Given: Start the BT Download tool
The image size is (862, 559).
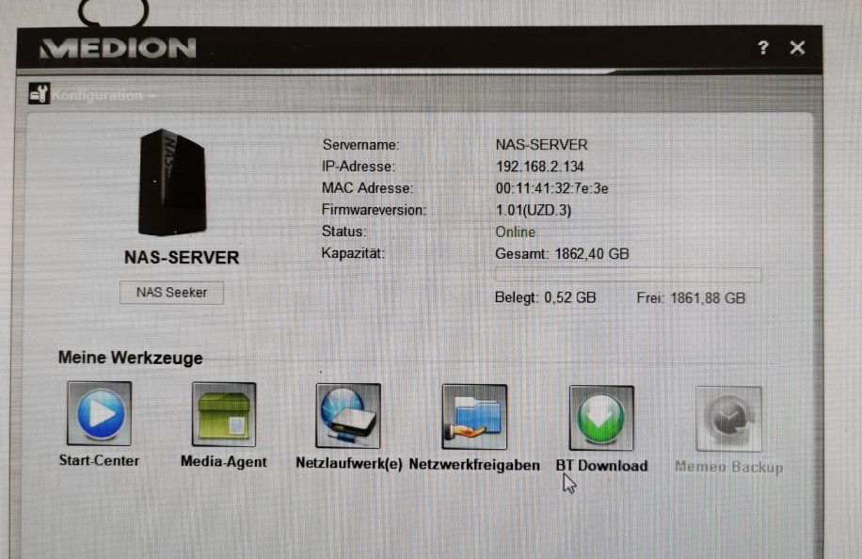Looking at the screenshot, I should (600, 414).
